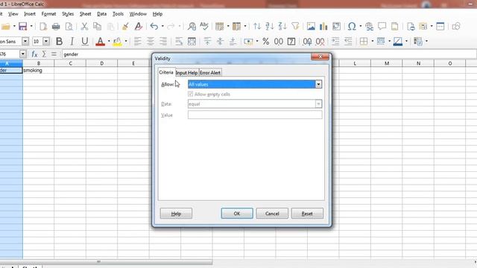This screenshot has width=477, height=268.
Task: Open the font color dropdown arrow
Action: pyautogui.click(x=109, y=42)
